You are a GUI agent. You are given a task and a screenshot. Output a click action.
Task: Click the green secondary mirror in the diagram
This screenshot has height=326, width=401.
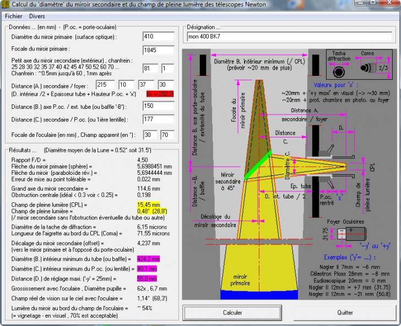(258, 165)
